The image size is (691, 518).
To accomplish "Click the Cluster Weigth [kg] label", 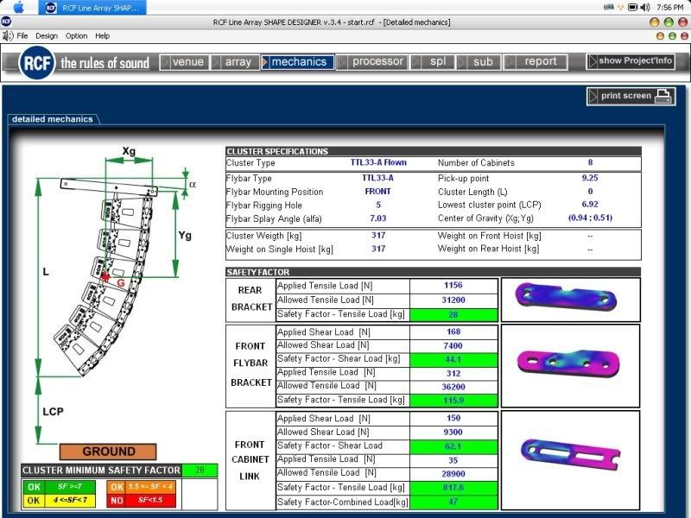I will click(263, 236).
